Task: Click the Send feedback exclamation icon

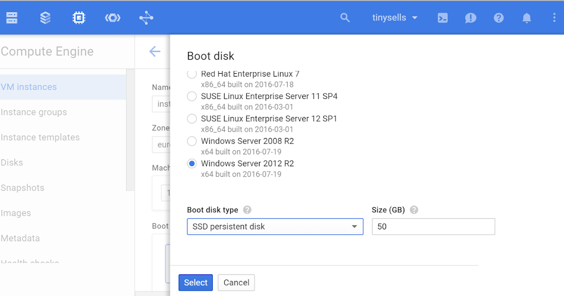Action: coord(470,17)
